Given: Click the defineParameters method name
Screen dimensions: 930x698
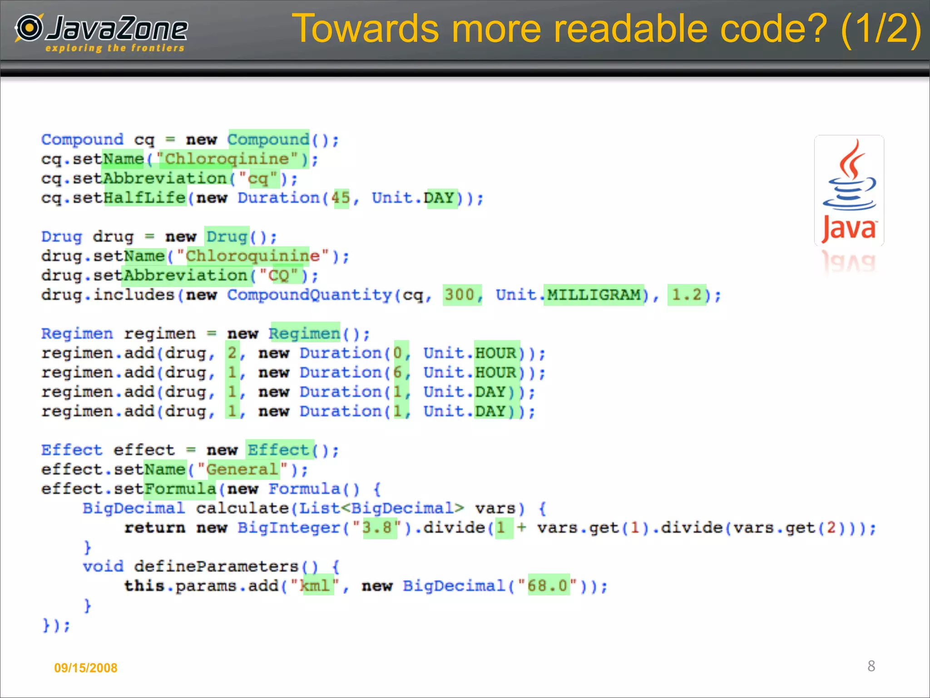Looking at the screenshot, I should click(x=216, y=566).
